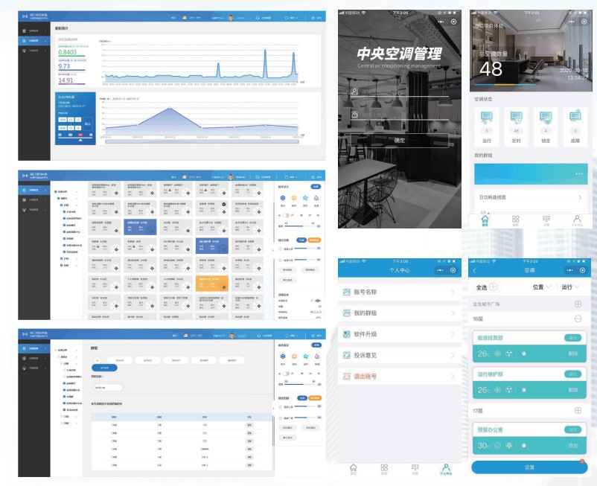Open the 运行 status filter dropdown
The width and height of the screenshot is (597, 486).
pos(570,287)
